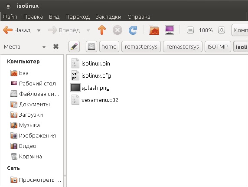This screenshot has width=248, height=187.
Task: Open Корзина in the sidebar
Action: pos(26,156)
